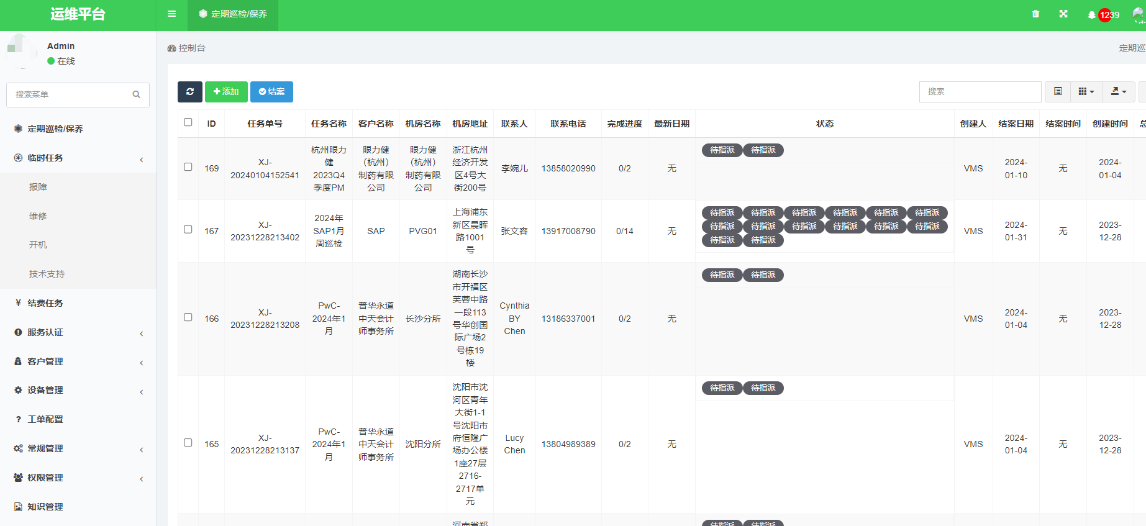Toggle table card view icon
This screenshot has width=1146, height=526.
pyautogui.click(x=1058, y=91)
